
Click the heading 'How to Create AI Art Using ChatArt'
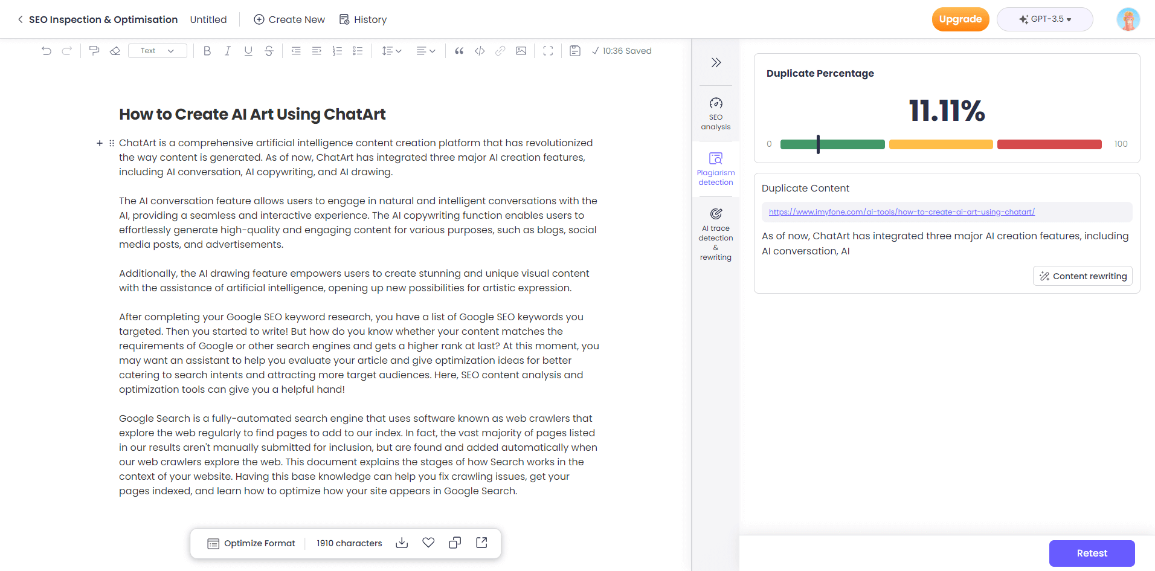(x=252, y=114)
